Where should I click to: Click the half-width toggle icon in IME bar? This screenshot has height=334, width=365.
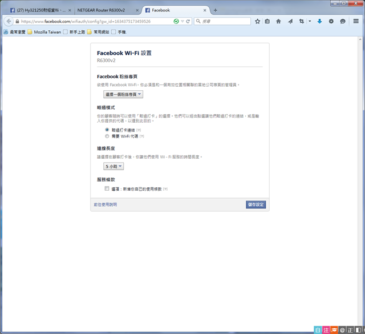pos(358,330)
